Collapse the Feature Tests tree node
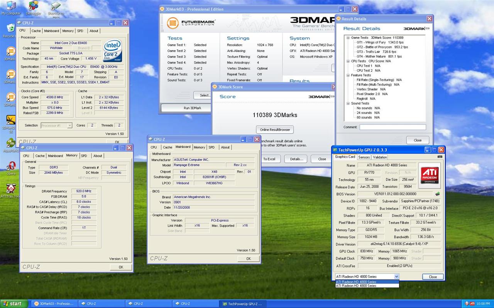 pos(348,75)
